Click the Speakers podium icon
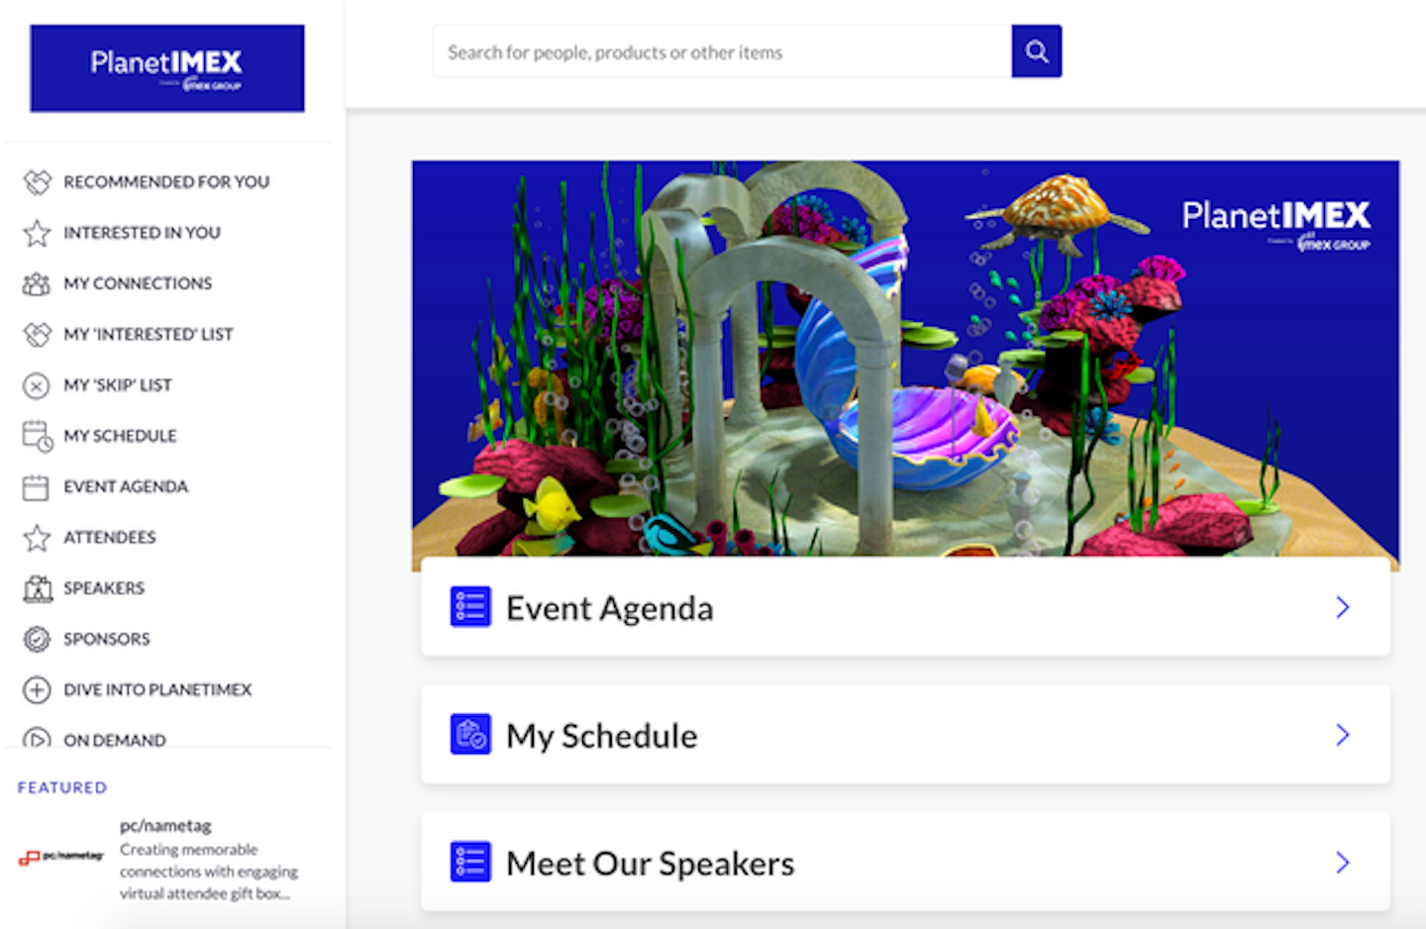This screenshot has width=1426, height=929. coord(37,588)
